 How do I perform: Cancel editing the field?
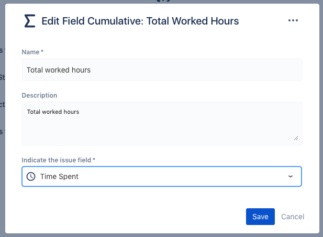[x=293, y=217]
